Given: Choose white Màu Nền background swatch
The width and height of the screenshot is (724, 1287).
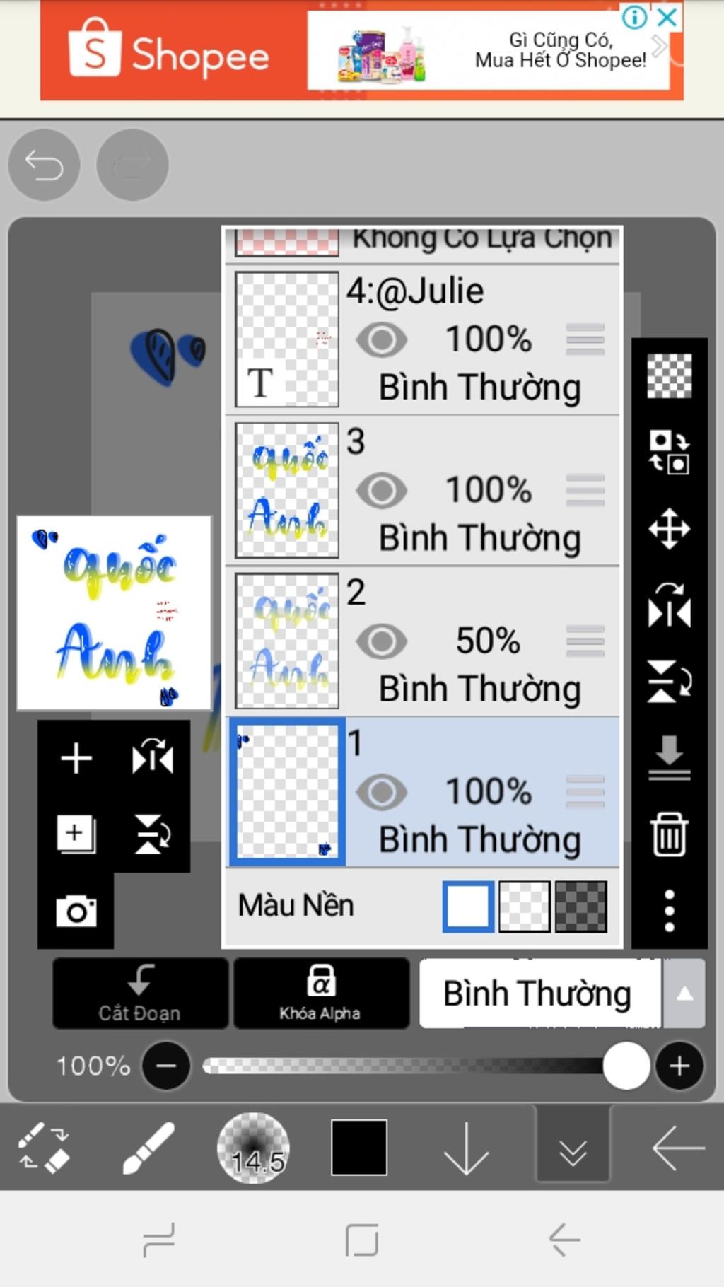Looking at the screenshot, I should [x=468, y=906].
